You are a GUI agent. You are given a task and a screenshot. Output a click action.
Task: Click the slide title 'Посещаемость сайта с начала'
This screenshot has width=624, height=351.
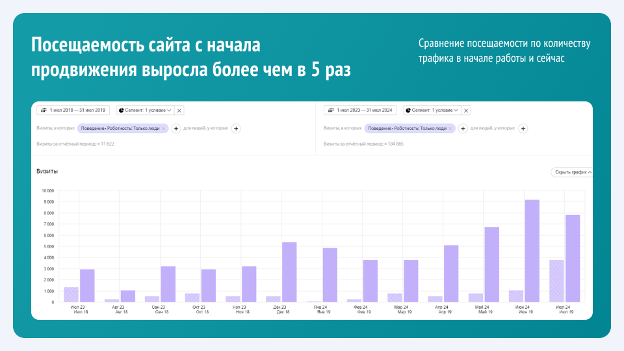pyautogui.click(x=146, y=45)
